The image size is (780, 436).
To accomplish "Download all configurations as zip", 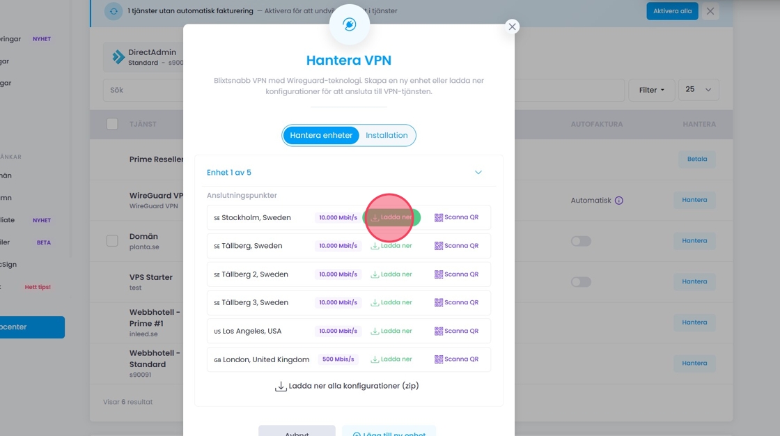I will (348, 386).
